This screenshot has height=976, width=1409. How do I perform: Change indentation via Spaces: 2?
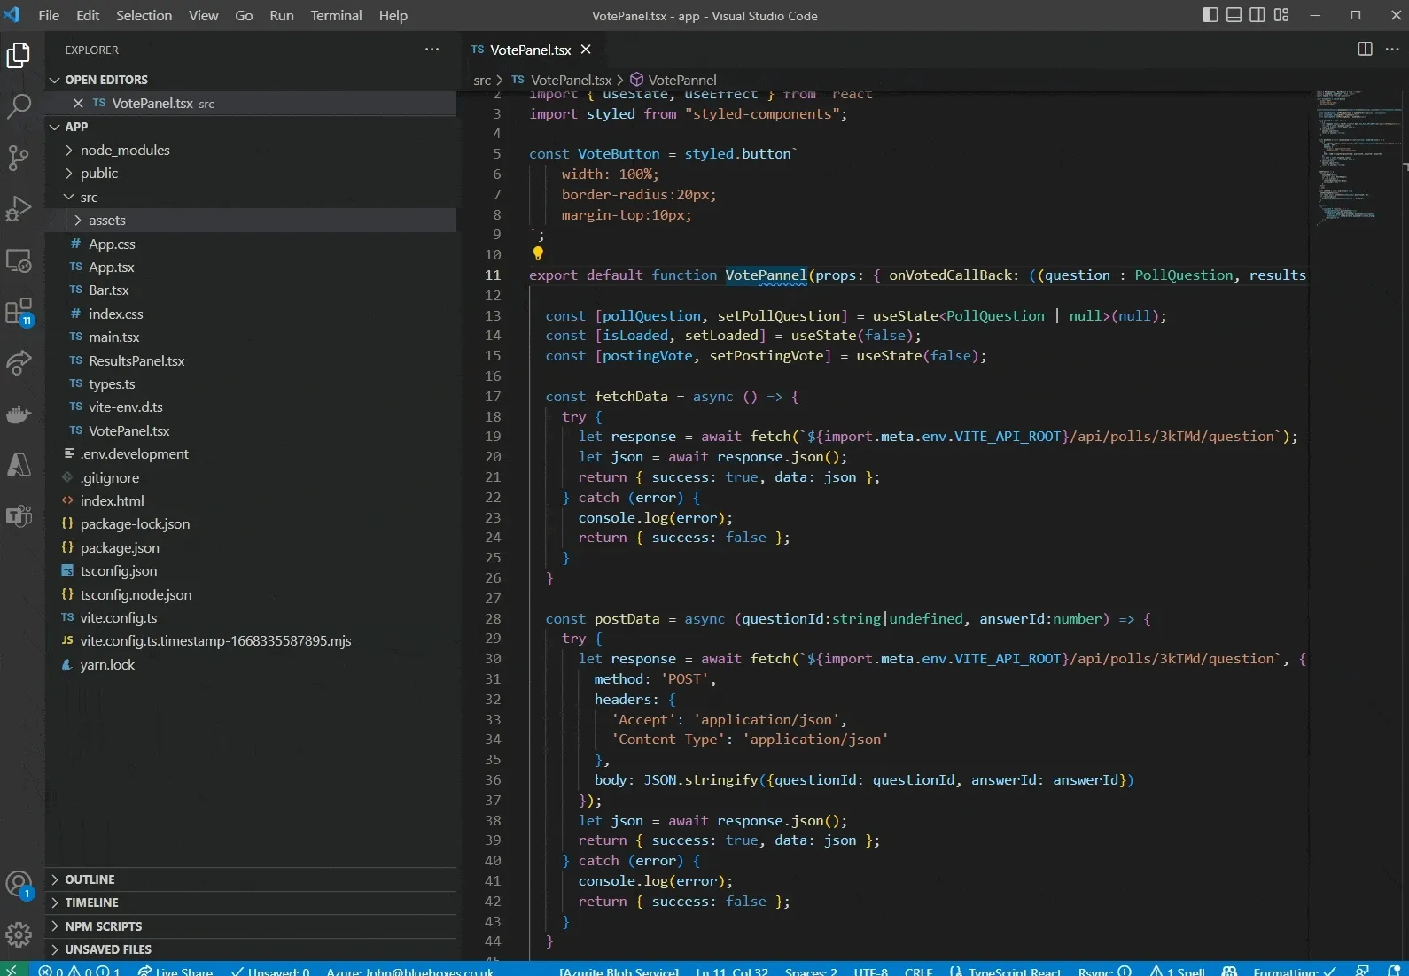tap(811, 971)
